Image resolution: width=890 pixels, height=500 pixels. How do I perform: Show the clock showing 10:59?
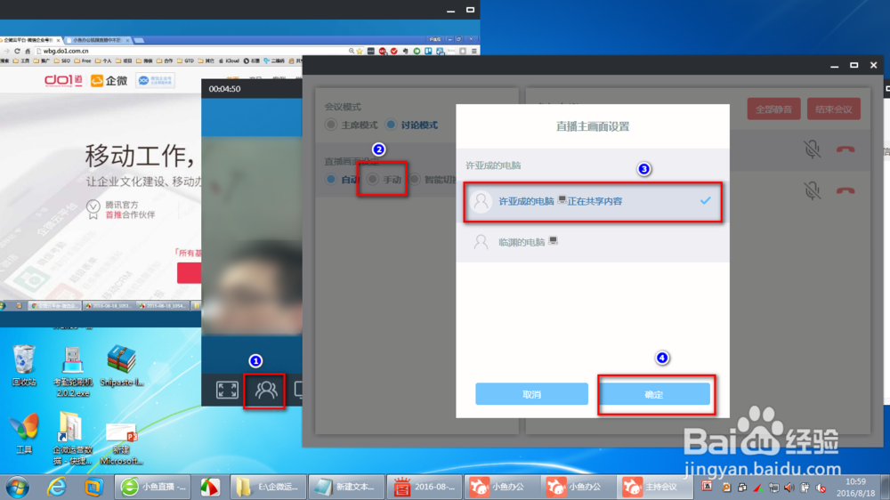coord(855,482)
